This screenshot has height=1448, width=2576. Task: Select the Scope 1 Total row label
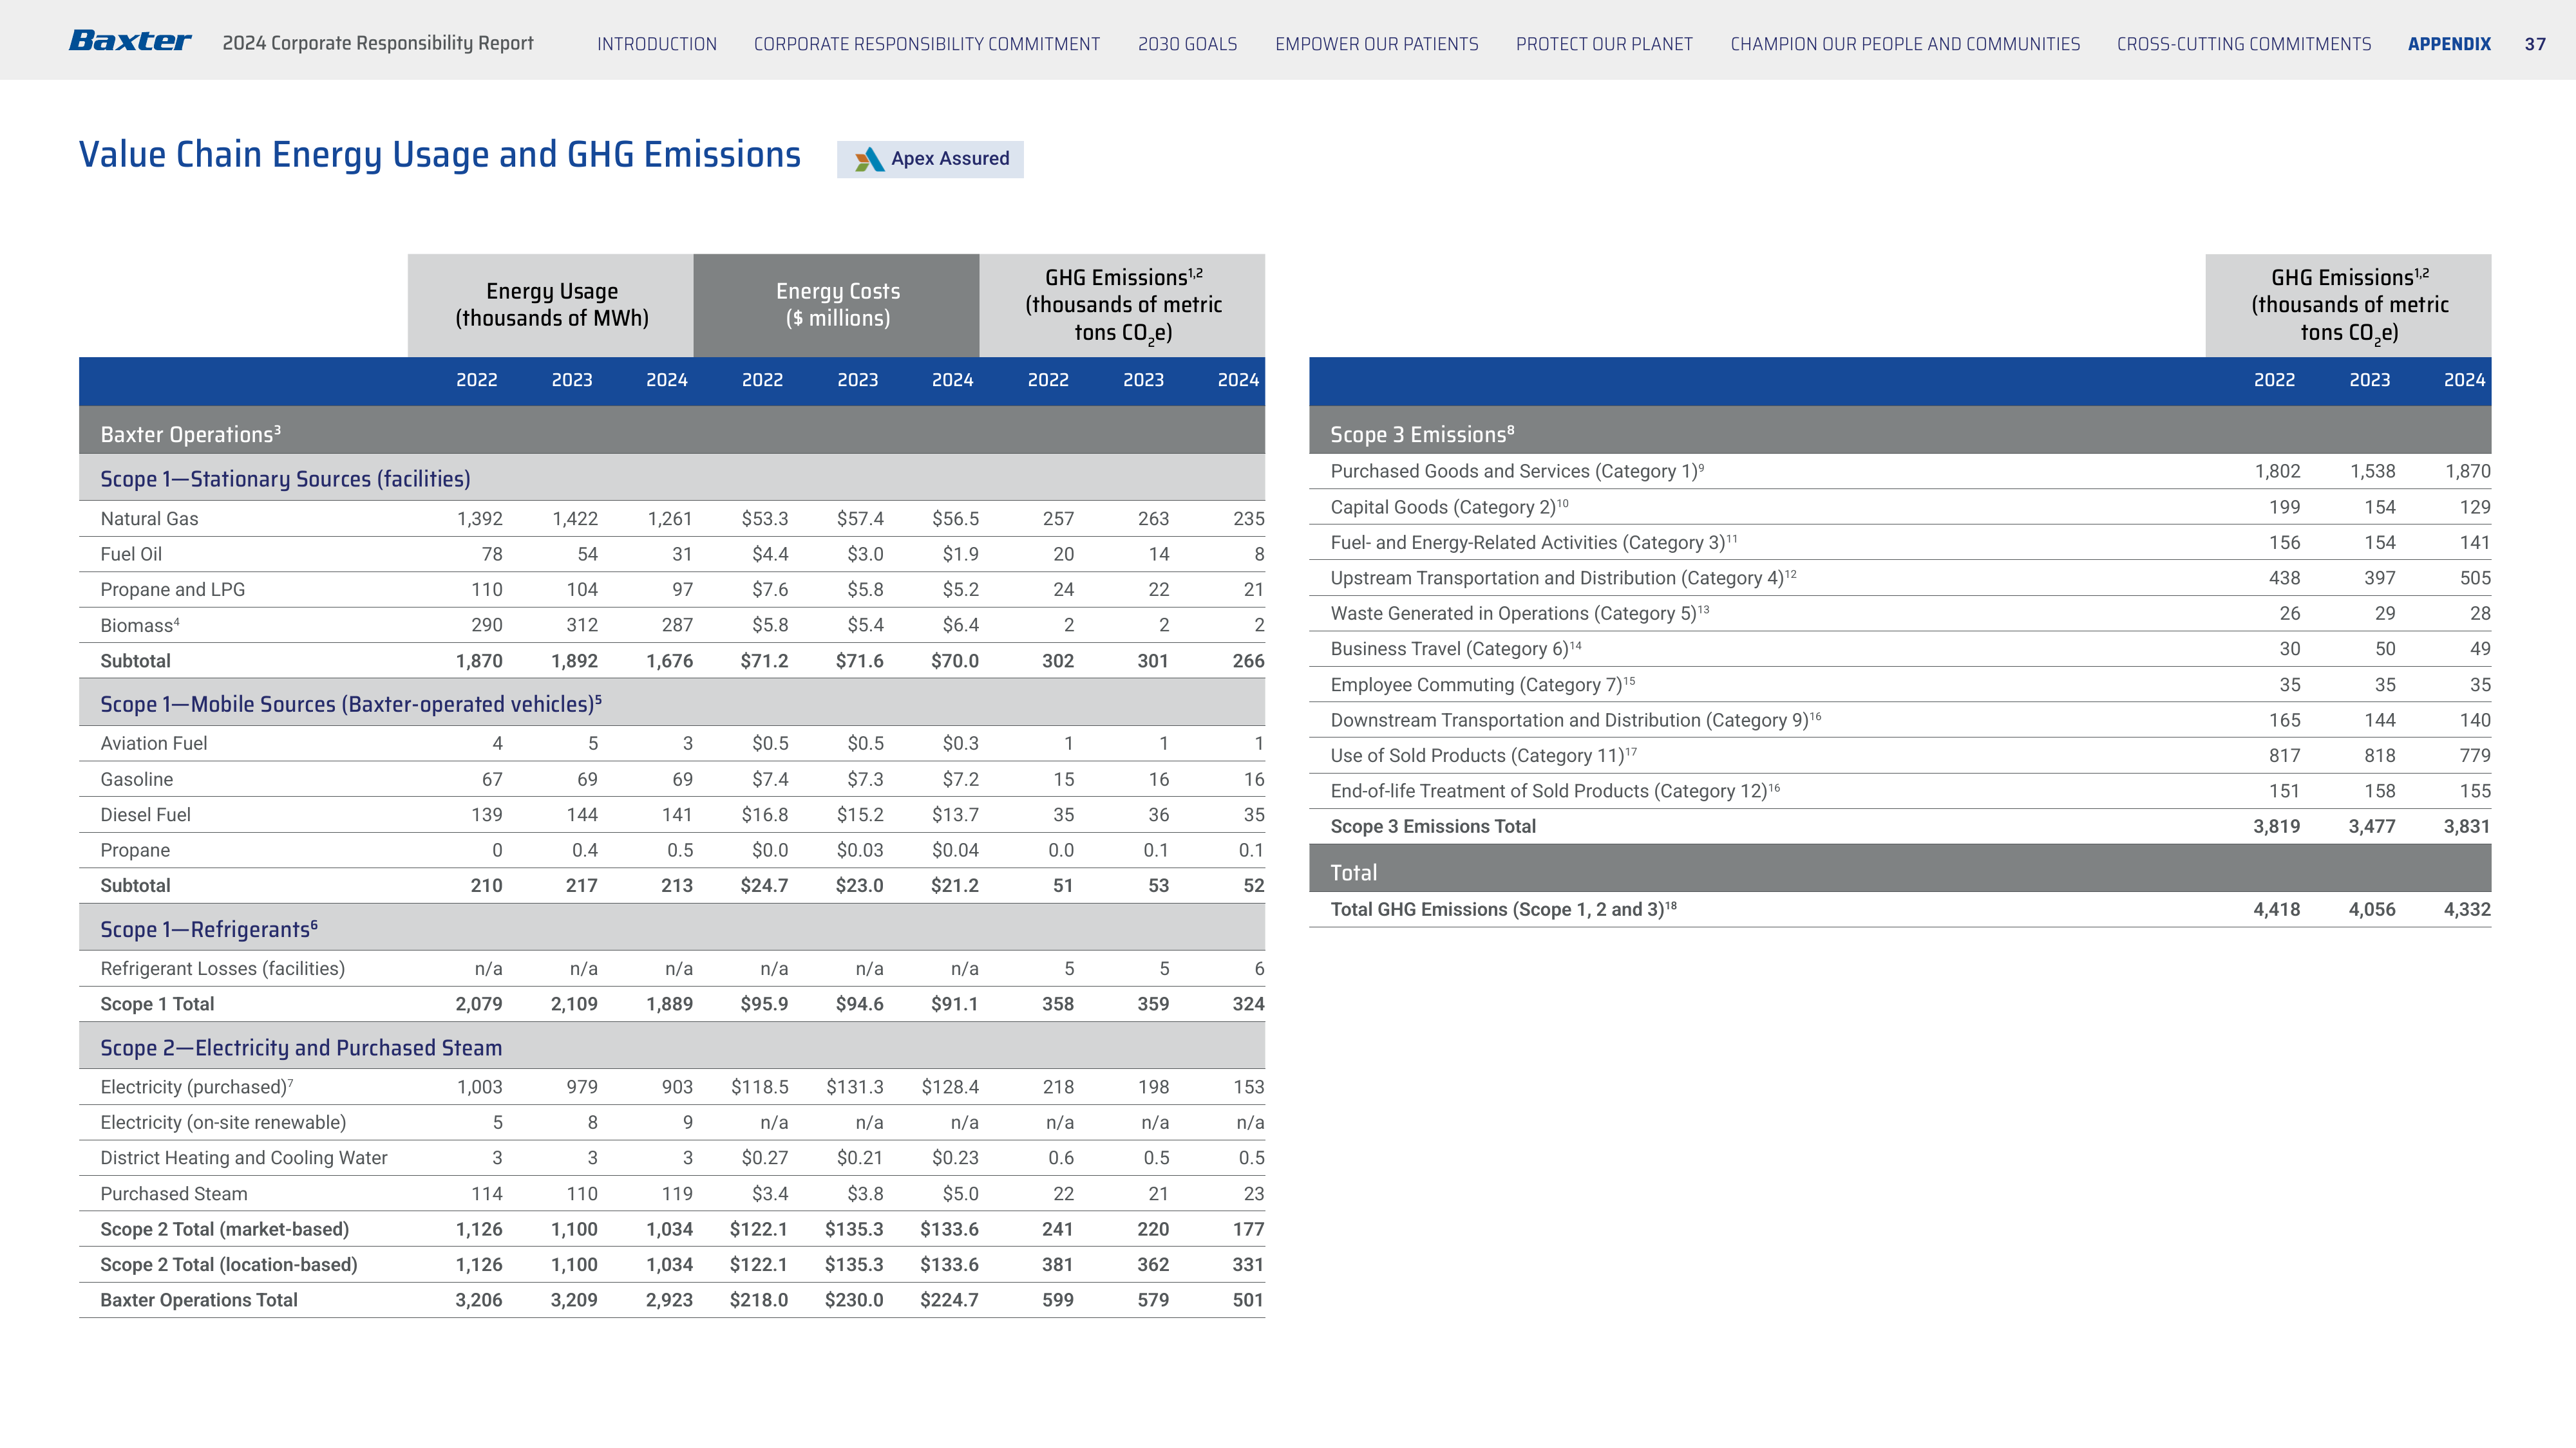157,1005
